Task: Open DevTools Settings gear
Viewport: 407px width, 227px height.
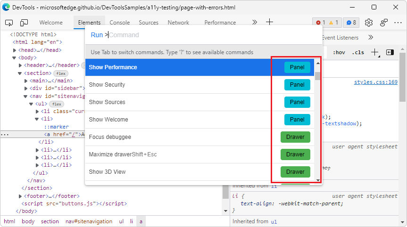Action: point(369,23)
